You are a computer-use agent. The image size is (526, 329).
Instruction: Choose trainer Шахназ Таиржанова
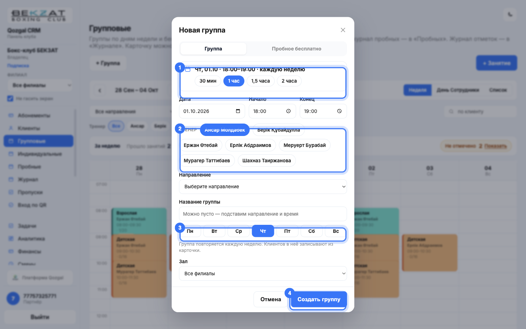click(267, 160)
